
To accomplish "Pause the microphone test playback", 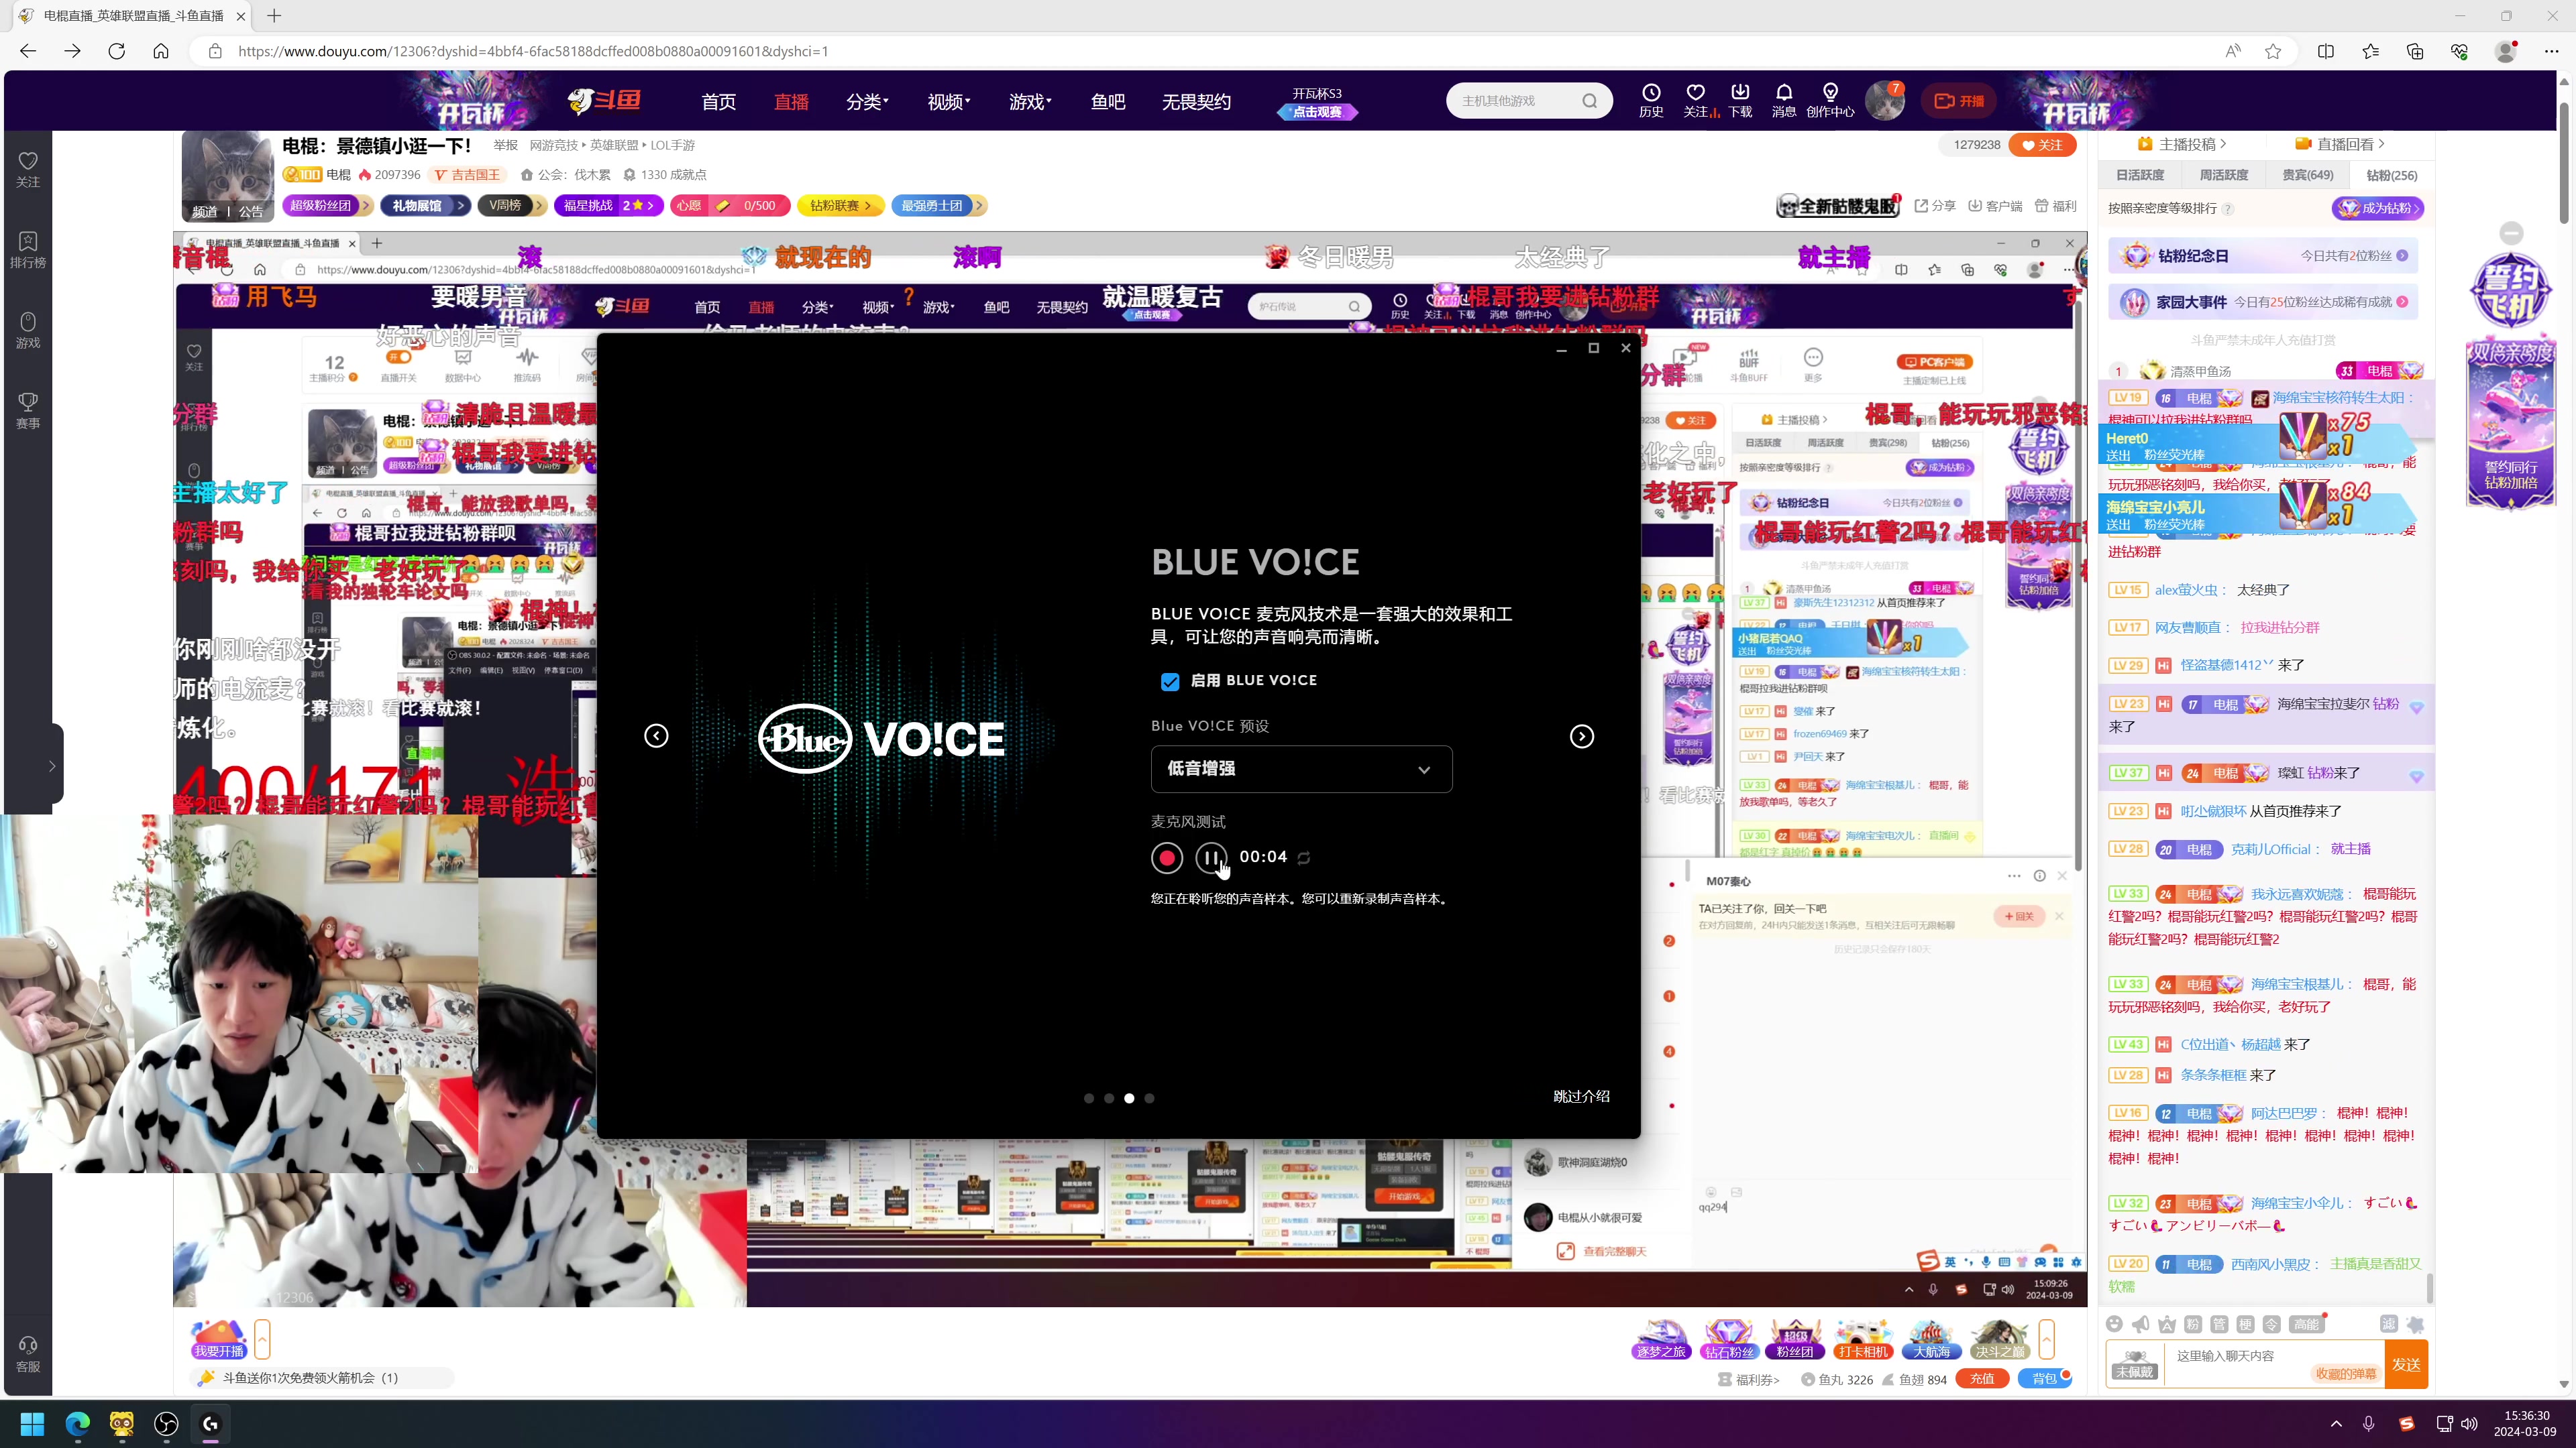I will click(1211, 857).
